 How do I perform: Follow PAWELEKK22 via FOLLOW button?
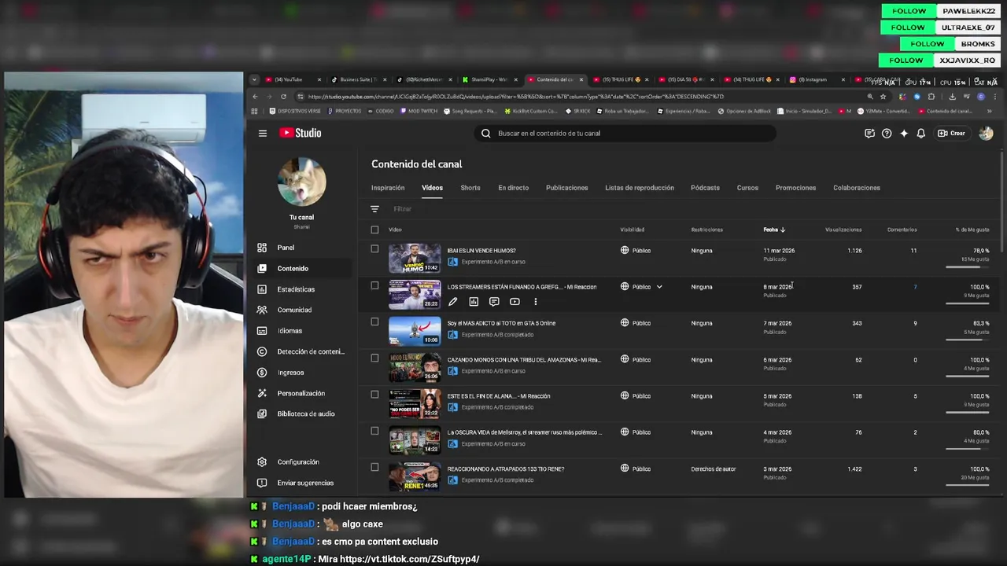pos(909,11)
